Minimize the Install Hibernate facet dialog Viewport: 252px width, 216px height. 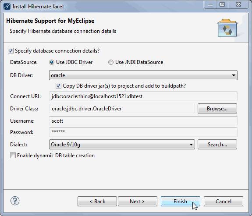coord(210,5)
